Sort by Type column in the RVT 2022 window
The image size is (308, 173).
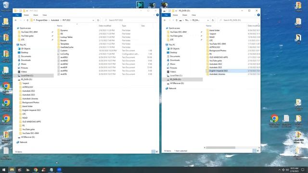(124, 26)
